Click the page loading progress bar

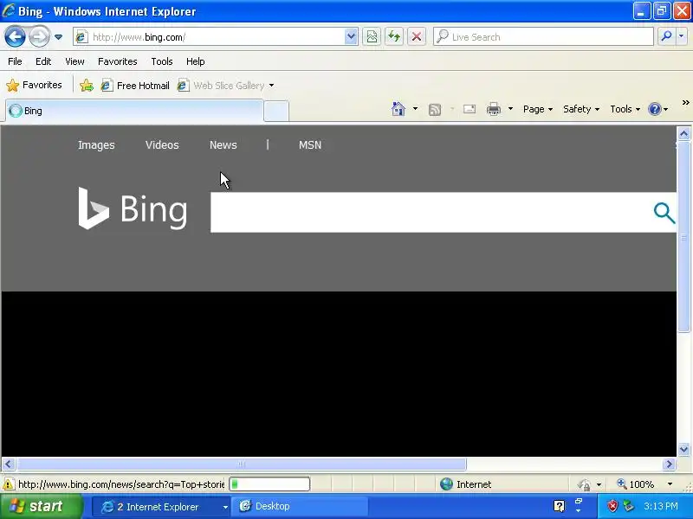(269, 484)
